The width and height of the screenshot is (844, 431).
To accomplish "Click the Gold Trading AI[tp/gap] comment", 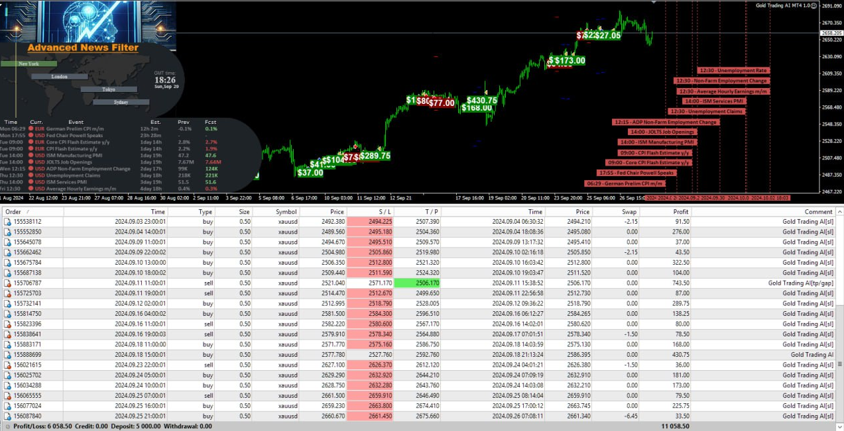I will point(800,283).
